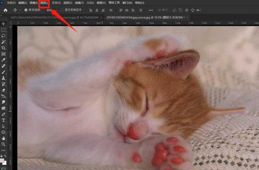Select the Horizontal Type tool
Image resolution: width=259 pixels, height=170 pixels.
pyautogui.click(x=3, y=120)
